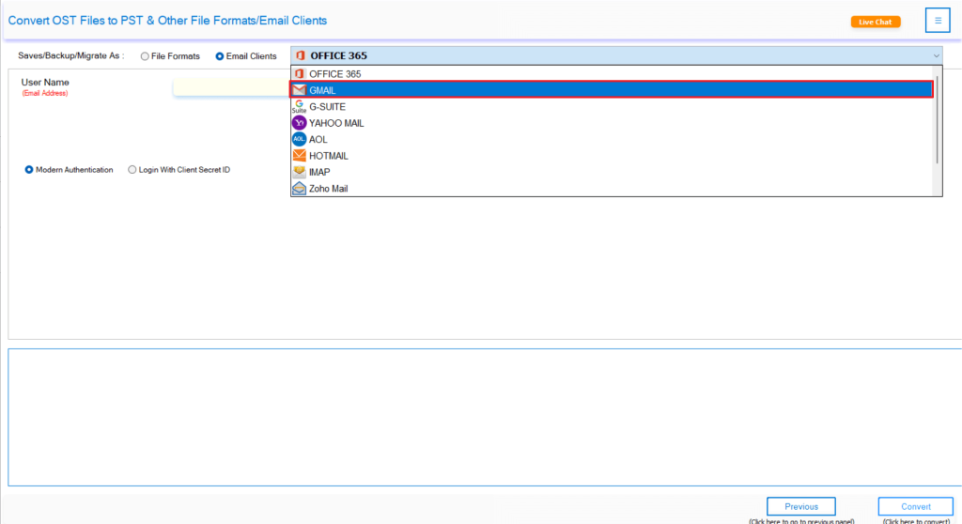Click the red Email Address hint text

coord(45,93)
